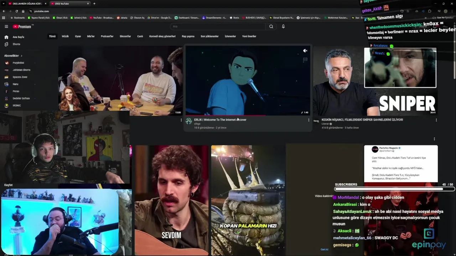The height and width of the screenshot is (256, 456).
Task: Click browser back arrow
Action: click(4, 11)
